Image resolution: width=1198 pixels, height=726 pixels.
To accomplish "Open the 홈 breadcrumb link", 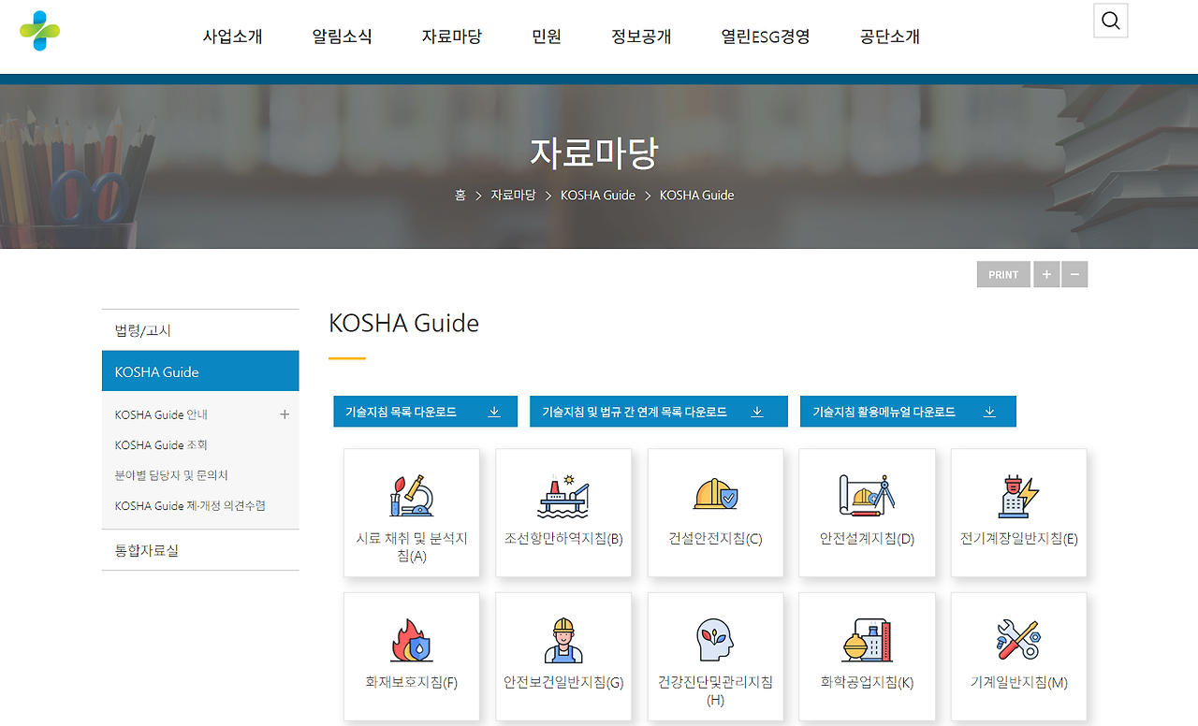I will tap(460, 195).
